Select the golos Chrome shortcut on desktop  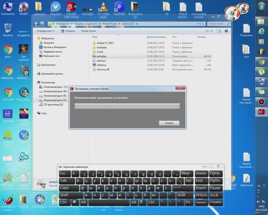tap(8, 51)
